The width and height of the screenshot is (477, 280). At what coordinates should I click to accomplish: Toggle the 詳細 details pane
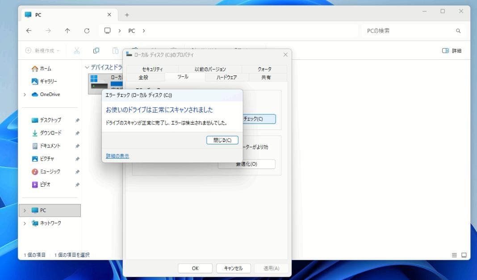452,50
